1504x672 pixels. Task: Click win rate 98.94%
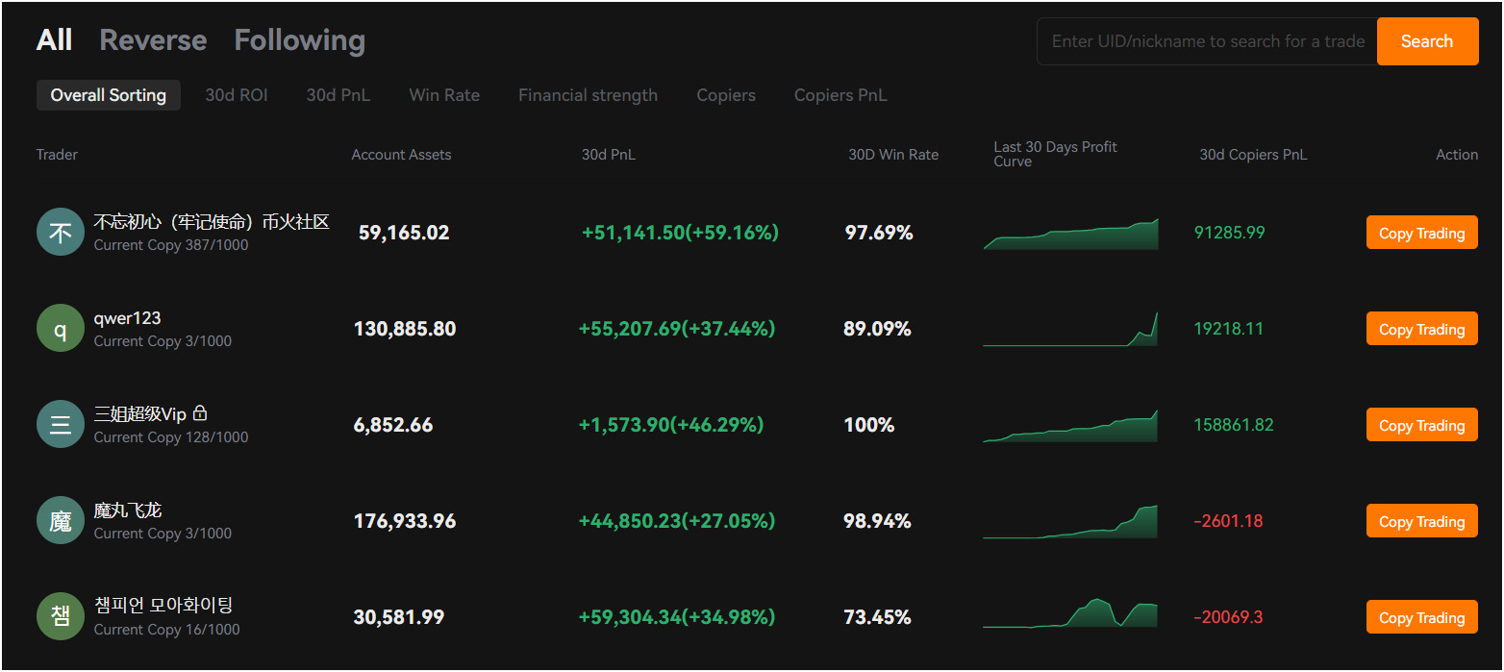pyautogui.click(x=877, y=521)
